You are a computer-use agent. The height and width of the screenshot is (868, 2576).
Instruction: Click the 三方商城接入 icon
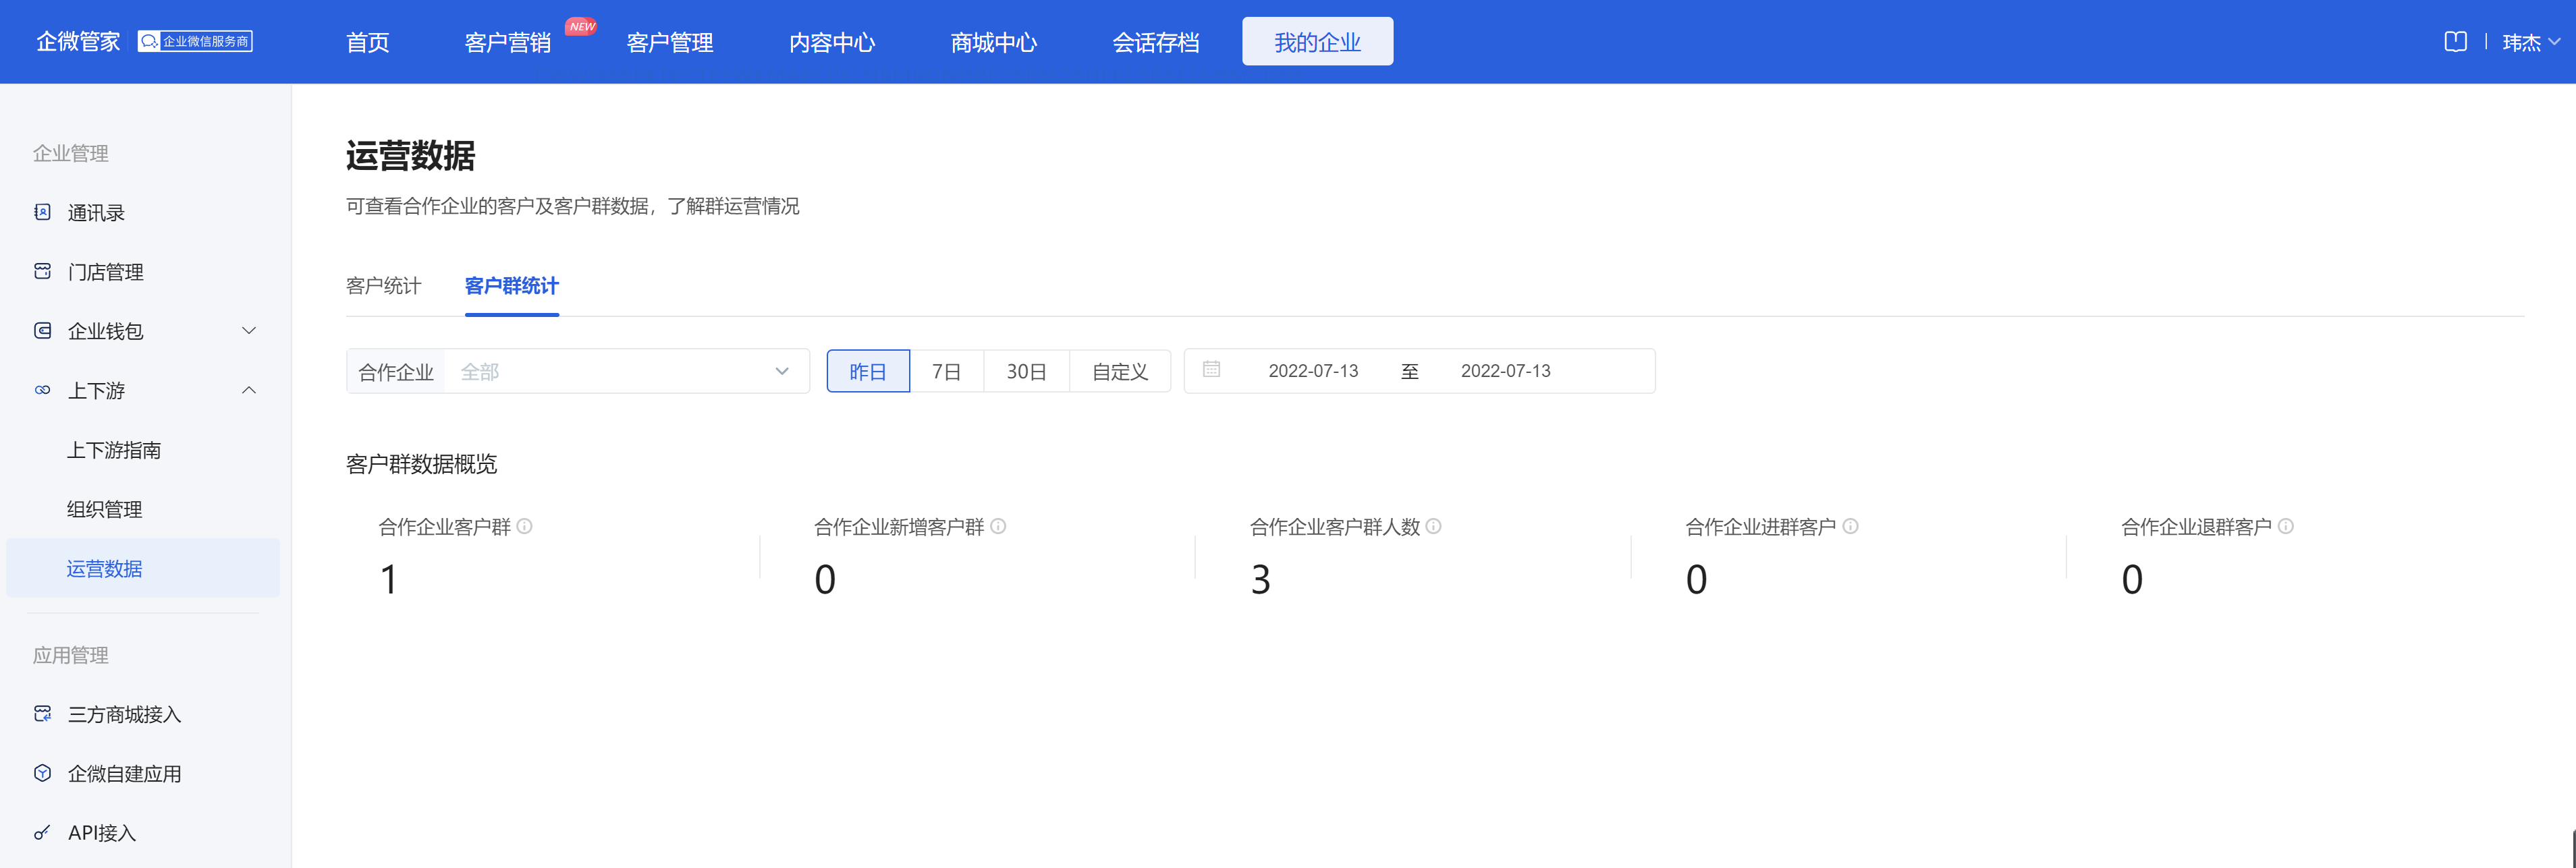tap(42, 714)
